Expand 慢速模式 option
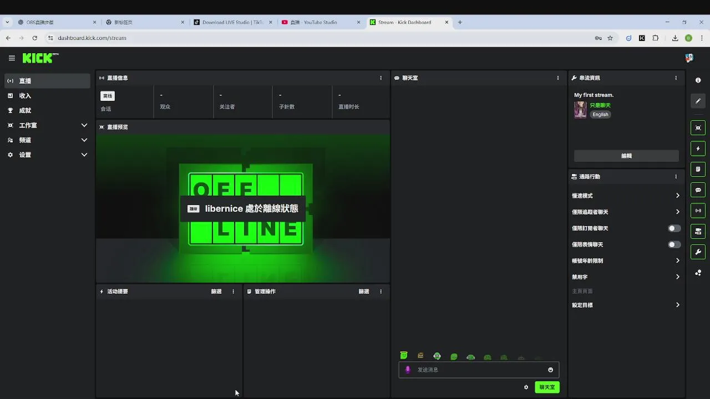This screenshot has height=399, width=710. (x=626, y=196)
